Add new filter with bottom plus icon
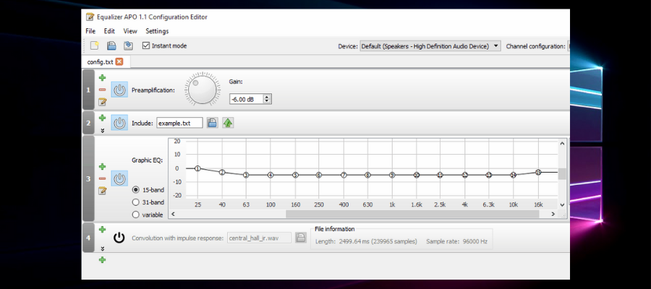The width and height of the screenshot is (651, 289). point(102,260)
